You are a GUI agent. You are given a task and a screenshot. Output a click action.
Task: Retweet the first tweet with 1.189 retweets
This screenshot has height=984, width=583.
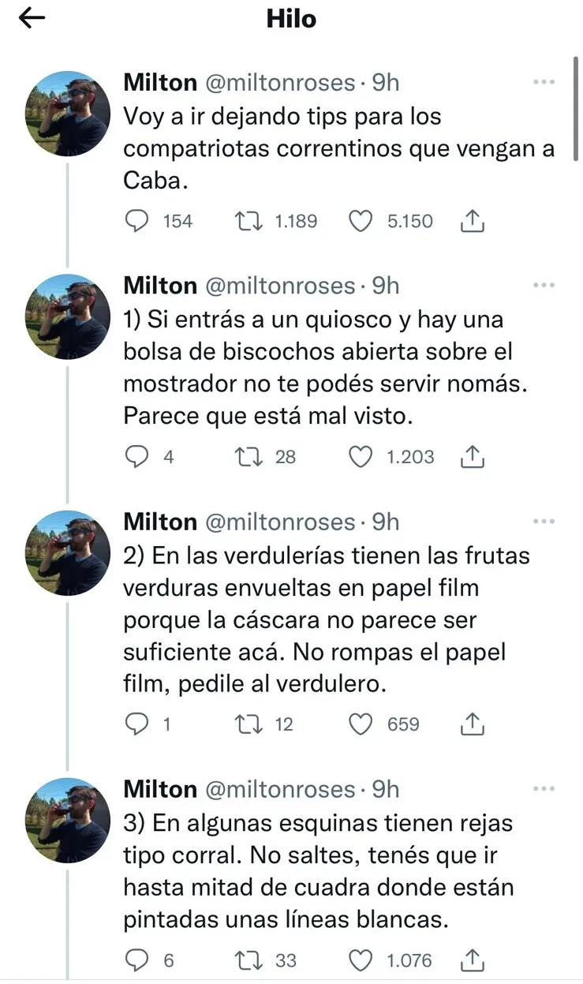click(x=250, y=222)
